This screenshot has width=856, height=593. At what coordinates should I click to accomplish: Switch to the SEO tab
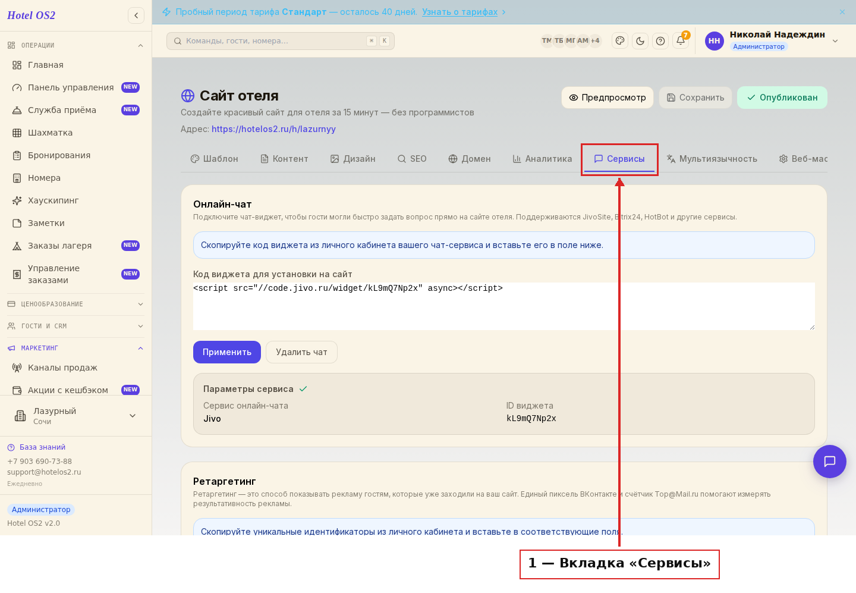(x=412, y=159)
